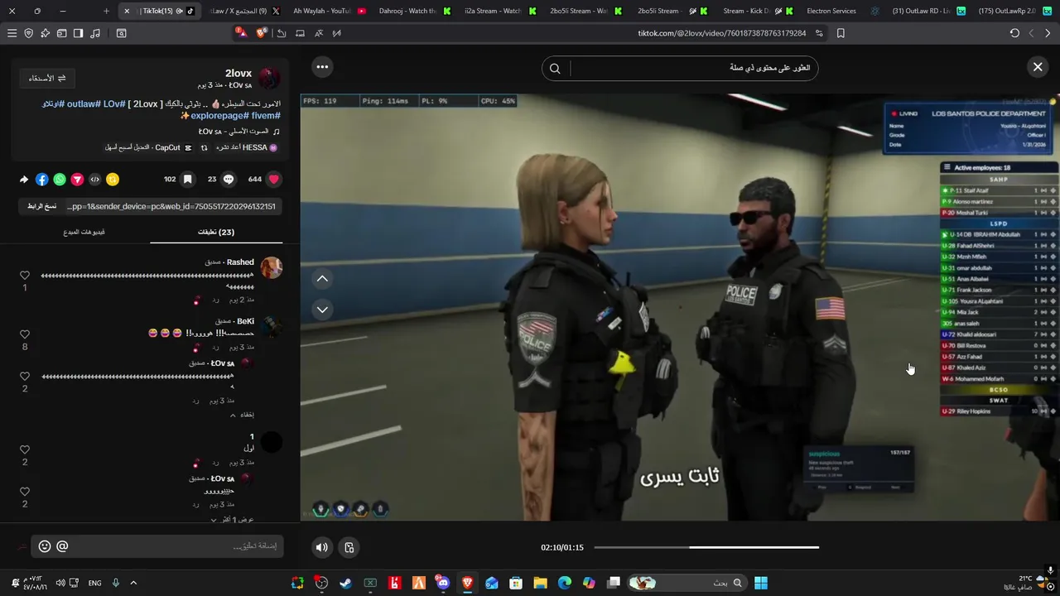Open the Windows Start menu
1060x596 pixels.
click(x=761, y=583)
